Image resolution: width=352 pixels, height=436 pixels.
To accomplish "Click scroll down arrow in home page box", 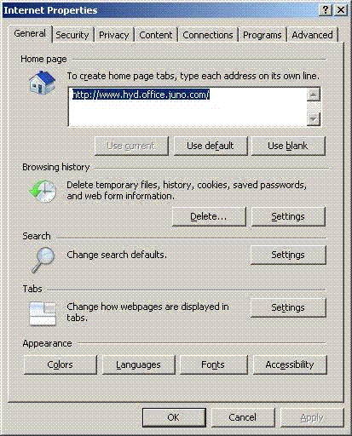I will pyautogui.click(x=314, y=118).
